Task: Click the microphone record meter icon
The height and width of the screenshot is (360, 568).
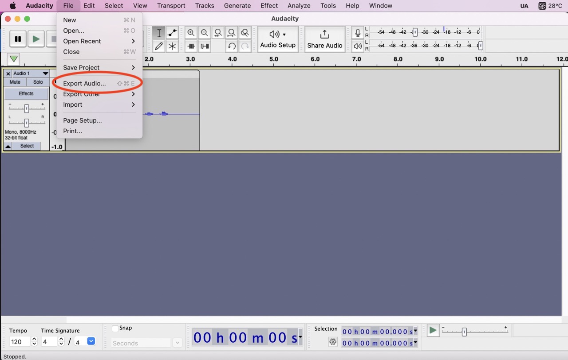Action: coord(358,33)
